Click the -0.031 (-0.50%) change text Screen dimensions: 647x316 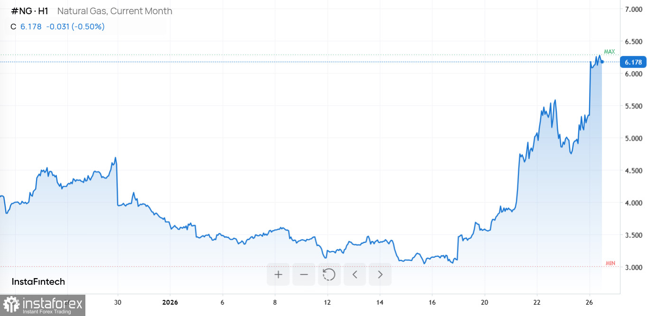pos(75,27)
